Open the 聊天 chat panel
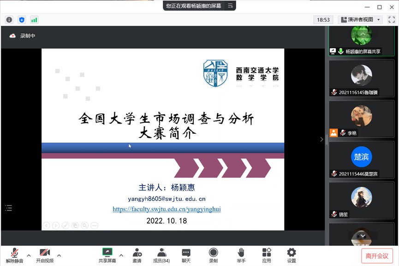Viewport: 399px width, 266px height. click(186, 255)
